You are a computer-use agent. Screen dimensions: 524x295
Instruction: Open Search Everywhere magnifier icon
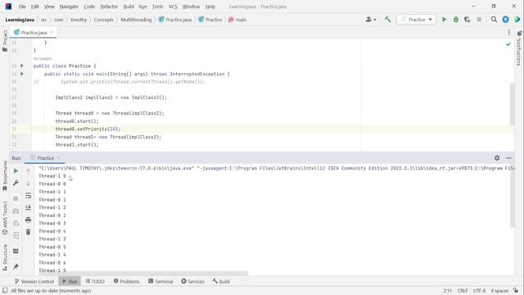tap(494, 20)
